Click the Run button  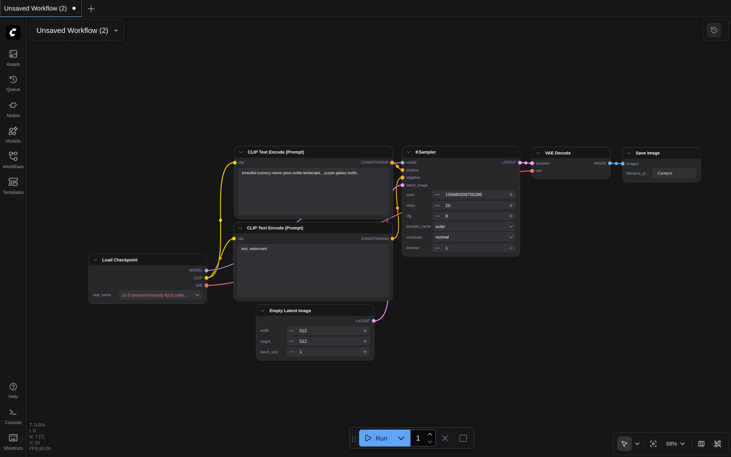[376, 438]
